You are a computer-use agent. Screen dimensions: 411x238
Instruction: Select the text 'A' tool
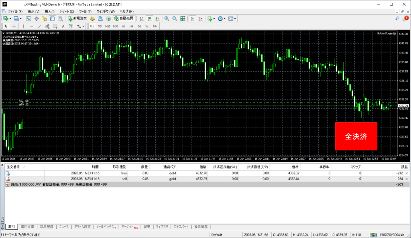(x=63, y=26)
